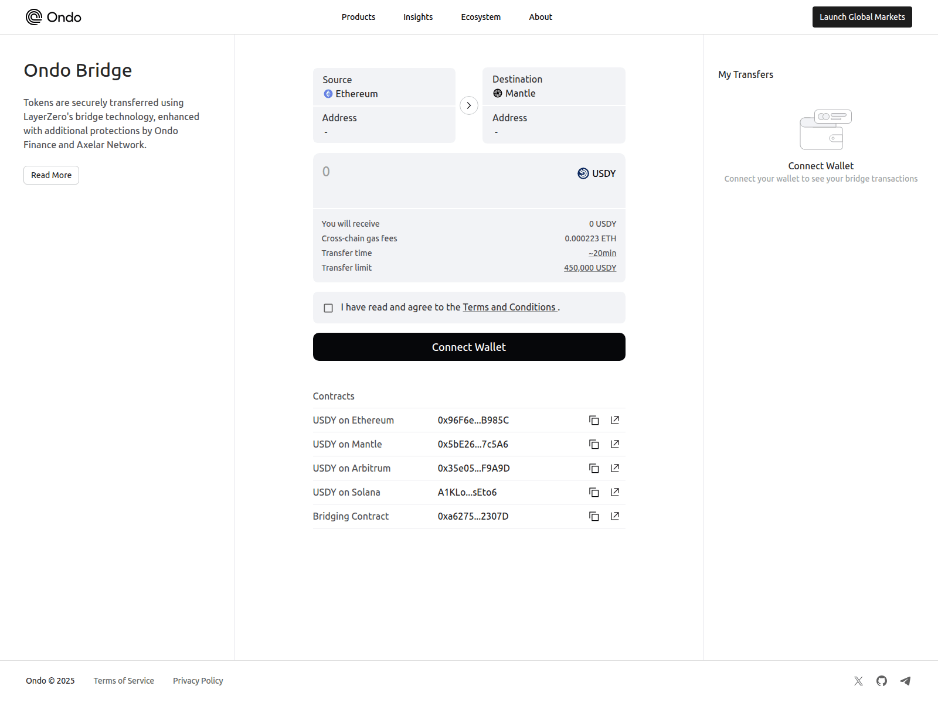Check the Terms and Conditions agreement box
Image resolution: width=938 pixels, height=703 pixels.
[x=328, y=308]
